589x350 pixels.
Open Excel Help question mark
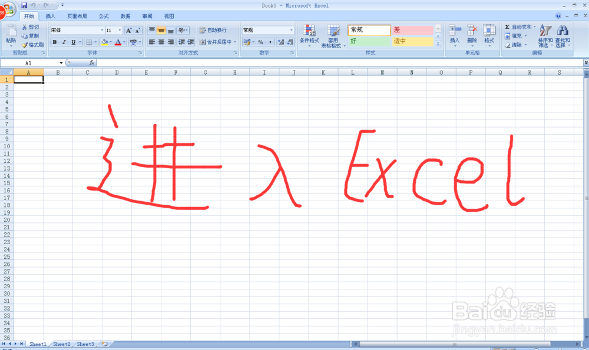point(558,16)
